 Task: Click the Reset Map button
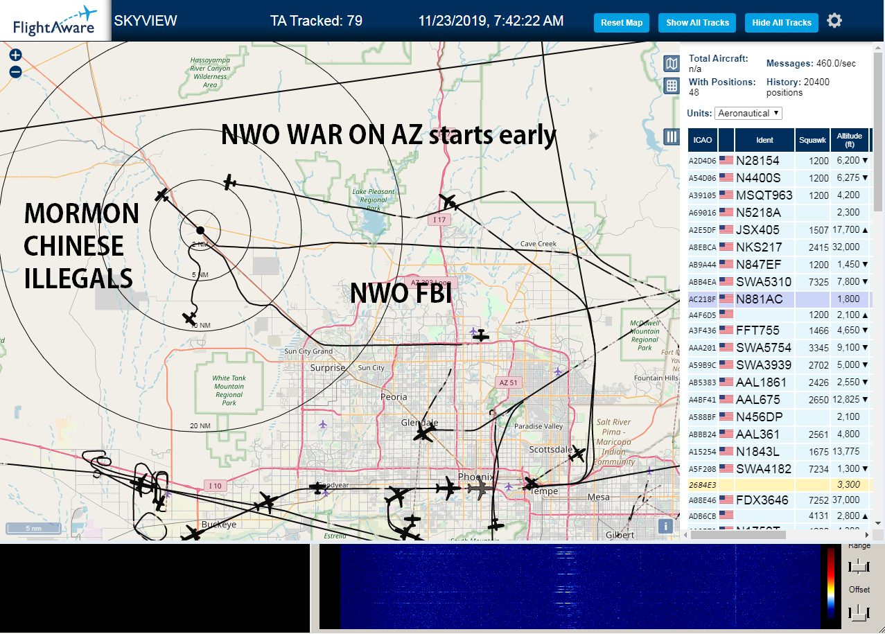[x=622, y=23]
